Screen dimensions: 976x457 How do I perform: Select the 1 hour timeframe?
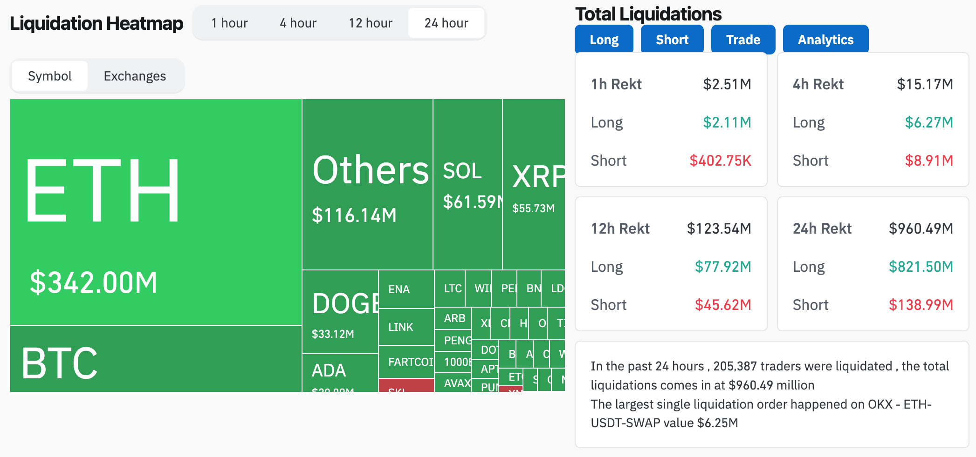(229, 23)
